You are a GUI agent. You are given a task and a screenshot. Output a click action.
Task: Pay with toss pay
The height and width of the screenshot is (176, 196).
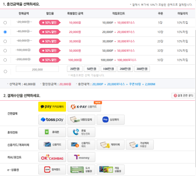52,119
